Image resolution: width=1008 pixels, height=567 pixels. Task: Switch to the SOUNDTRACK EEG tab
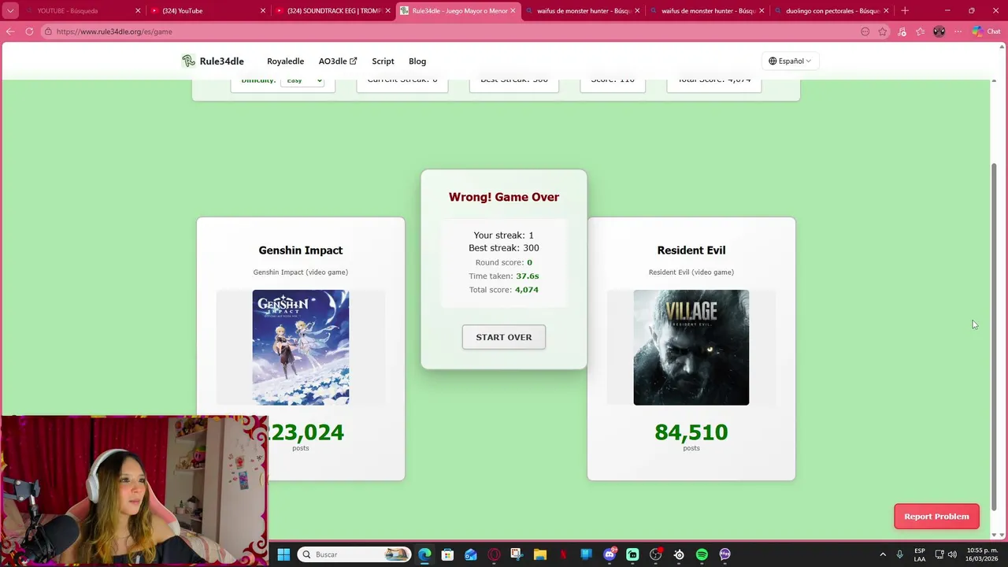(x=333, y=11)
